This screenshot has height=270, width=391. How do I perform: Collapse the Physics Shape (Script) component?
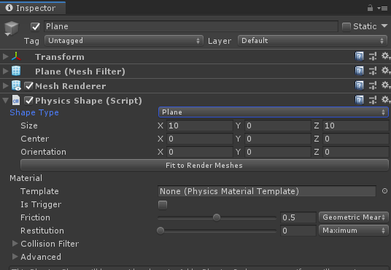pos(5,101)
